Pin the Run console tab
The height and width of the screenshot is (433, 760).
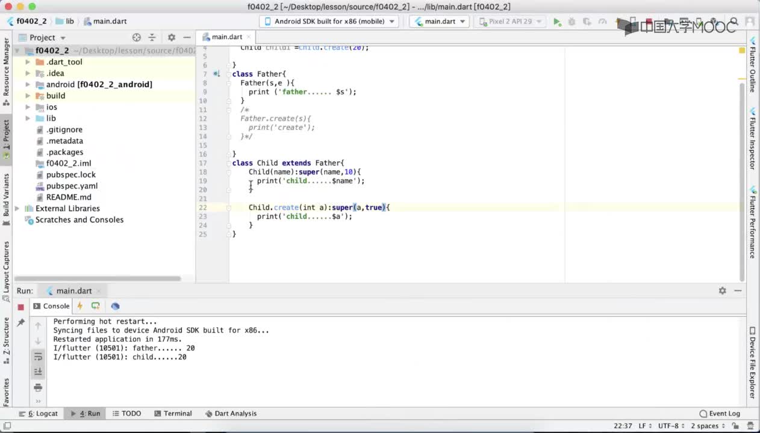pyautogui.click(x=20, y=323)
